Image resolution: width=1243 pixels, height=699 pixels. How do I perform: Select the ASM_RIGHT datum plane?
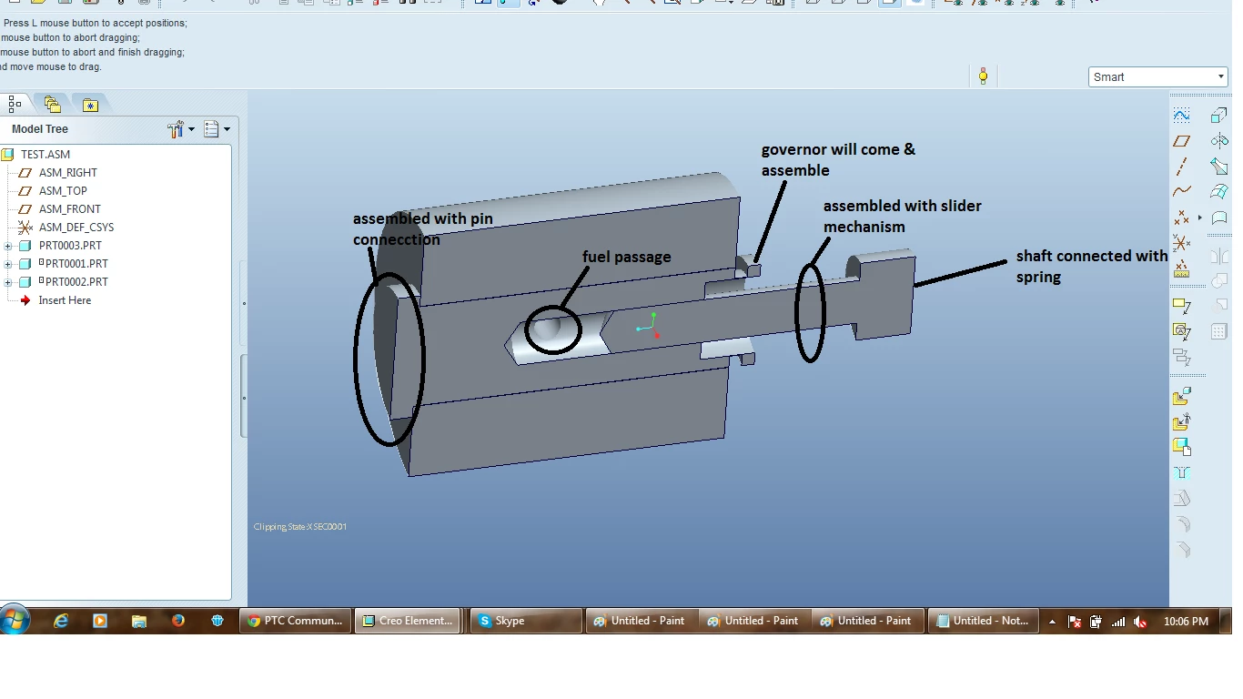(66, 173)
